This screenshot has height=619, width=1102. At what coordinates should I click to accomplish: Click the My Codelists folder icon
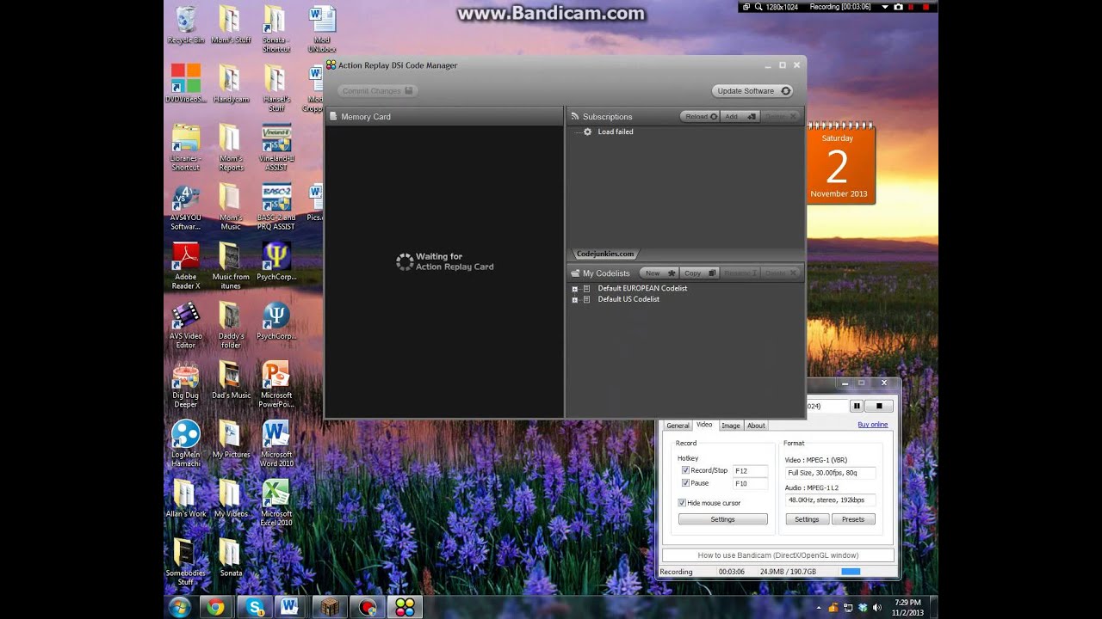pyautogui.click(x=575, y=273)
